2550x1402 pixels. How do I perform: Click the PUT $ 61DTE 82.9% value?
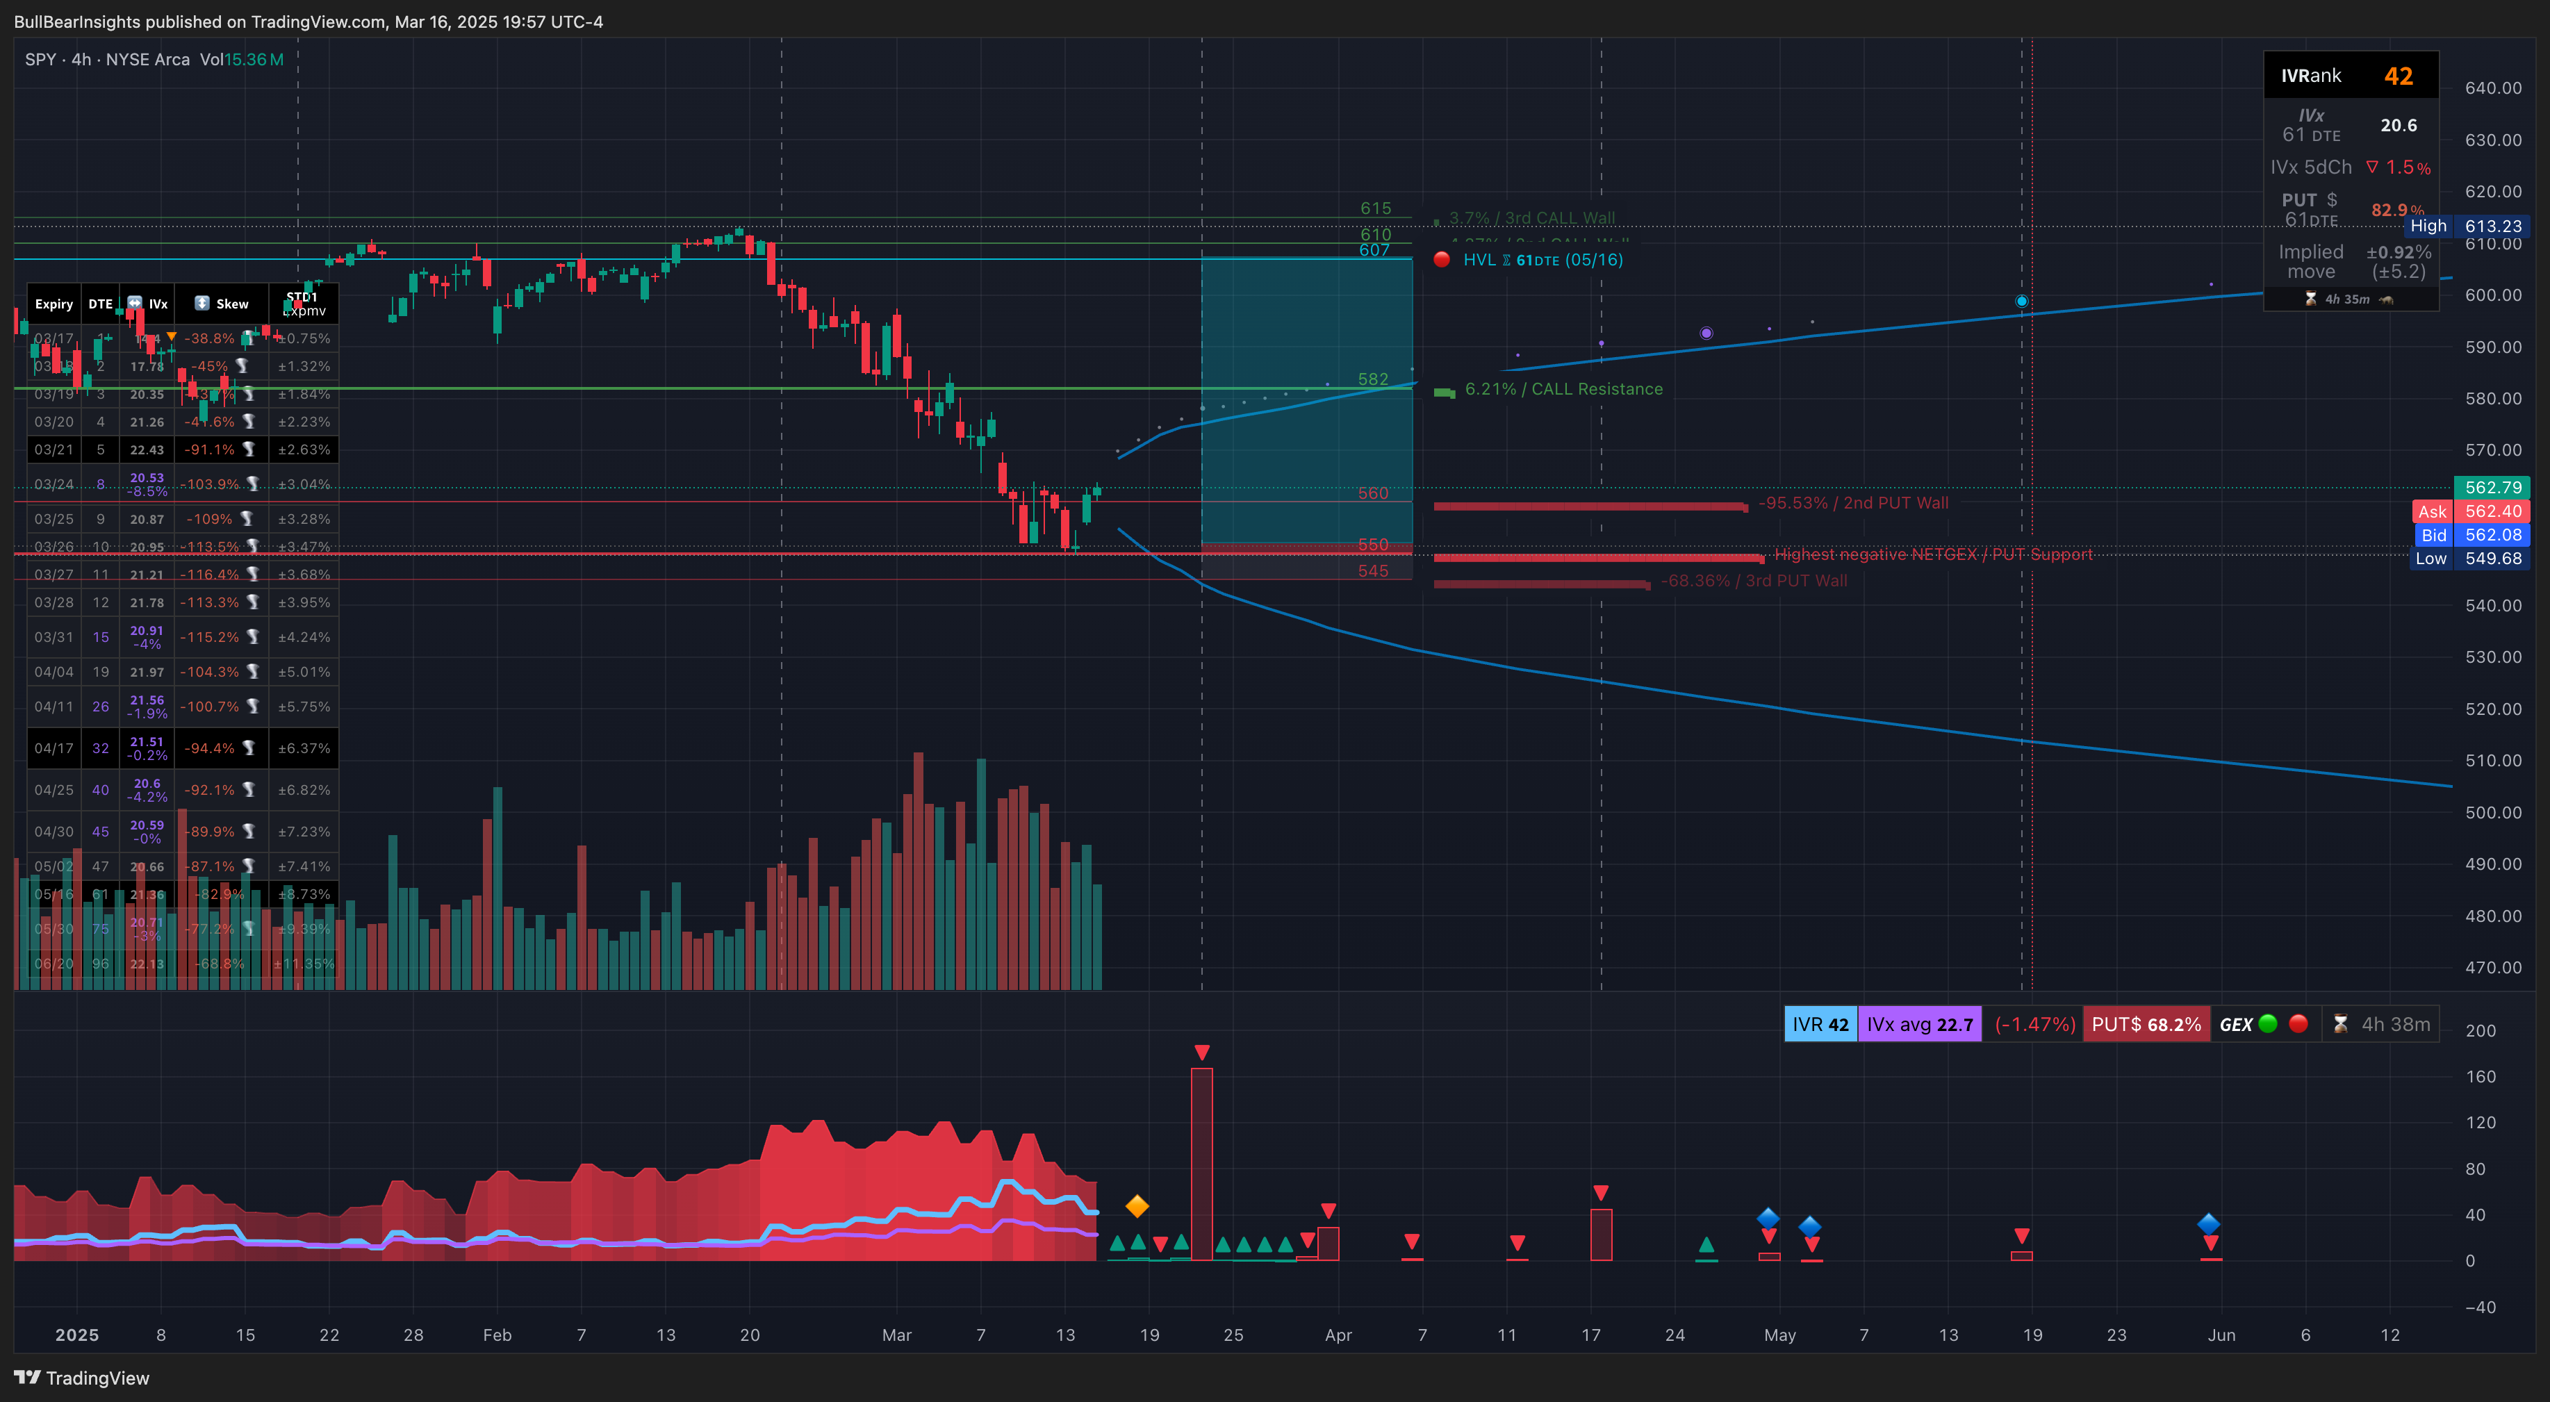pyautogui.click(x=2398, y=210)
